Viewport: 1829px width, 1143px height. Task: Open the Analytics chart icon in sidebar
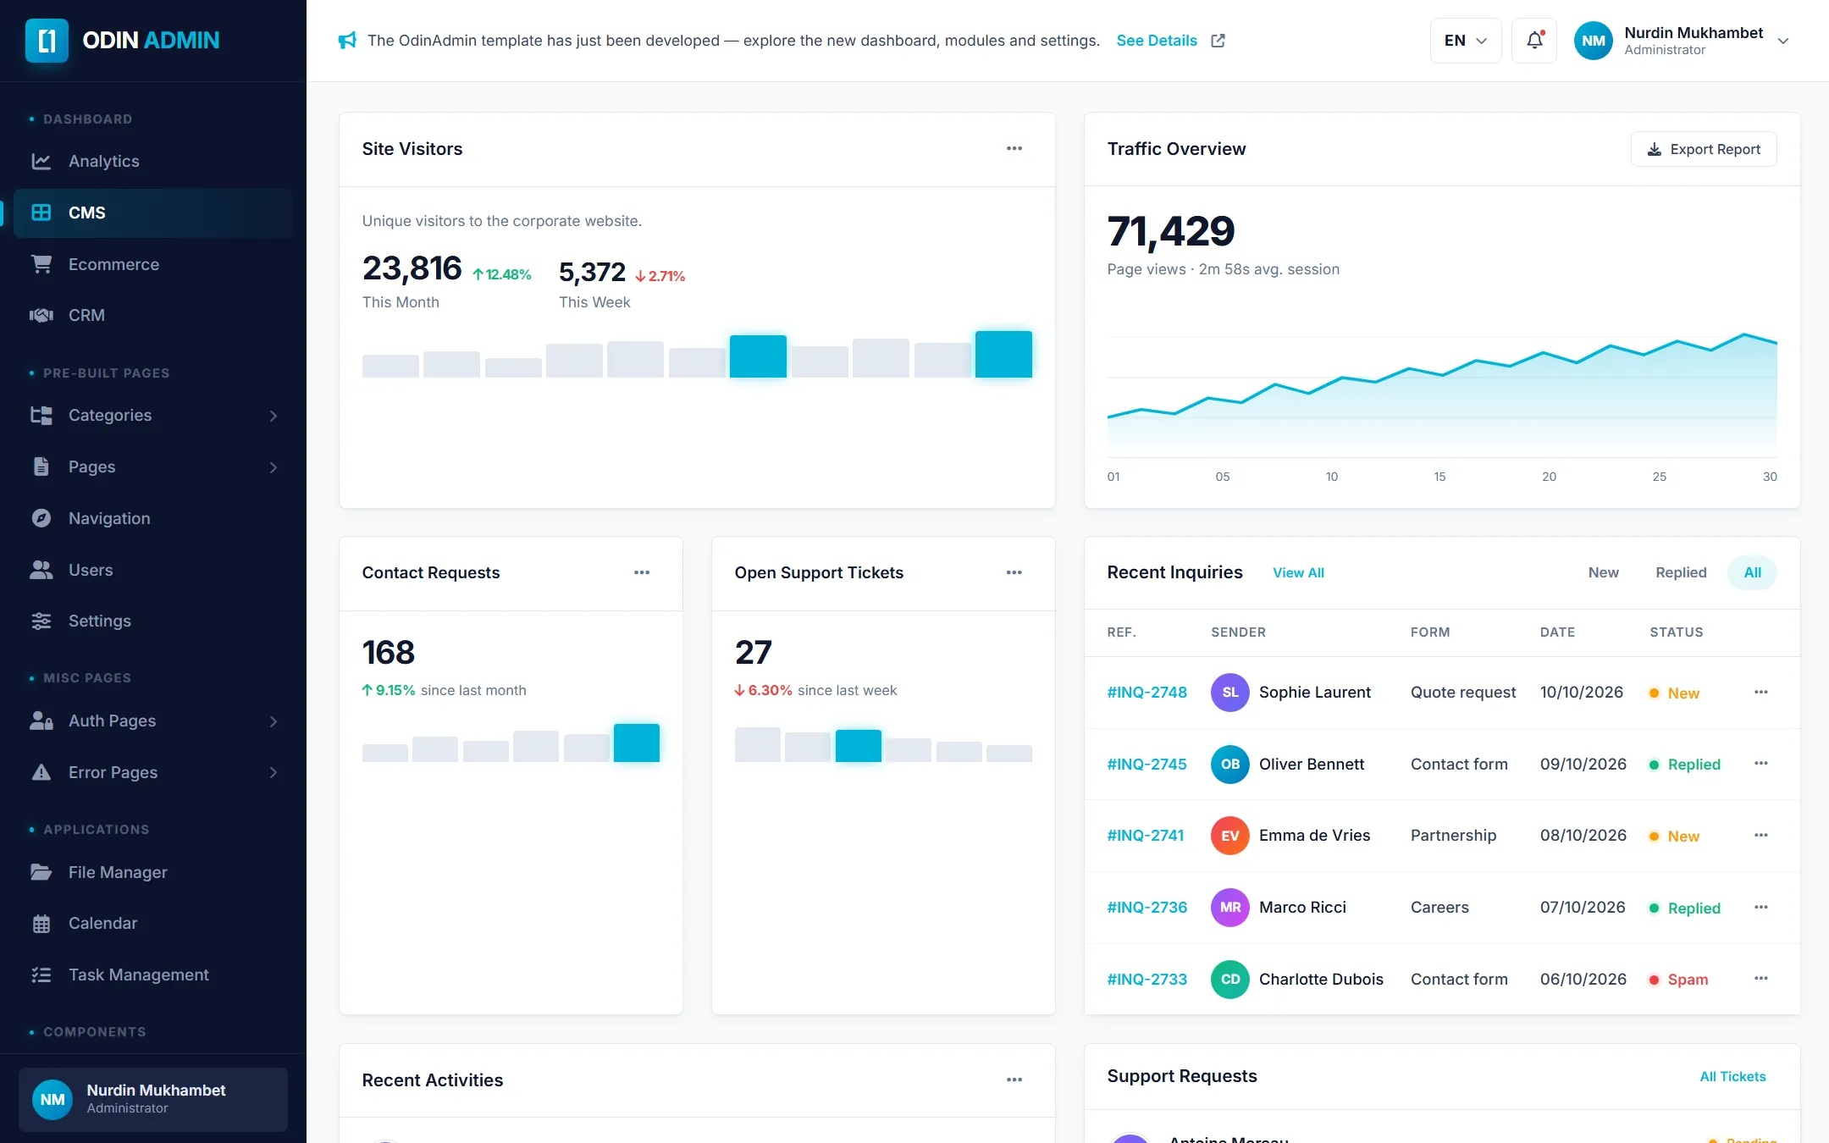[x=41, y=161]
